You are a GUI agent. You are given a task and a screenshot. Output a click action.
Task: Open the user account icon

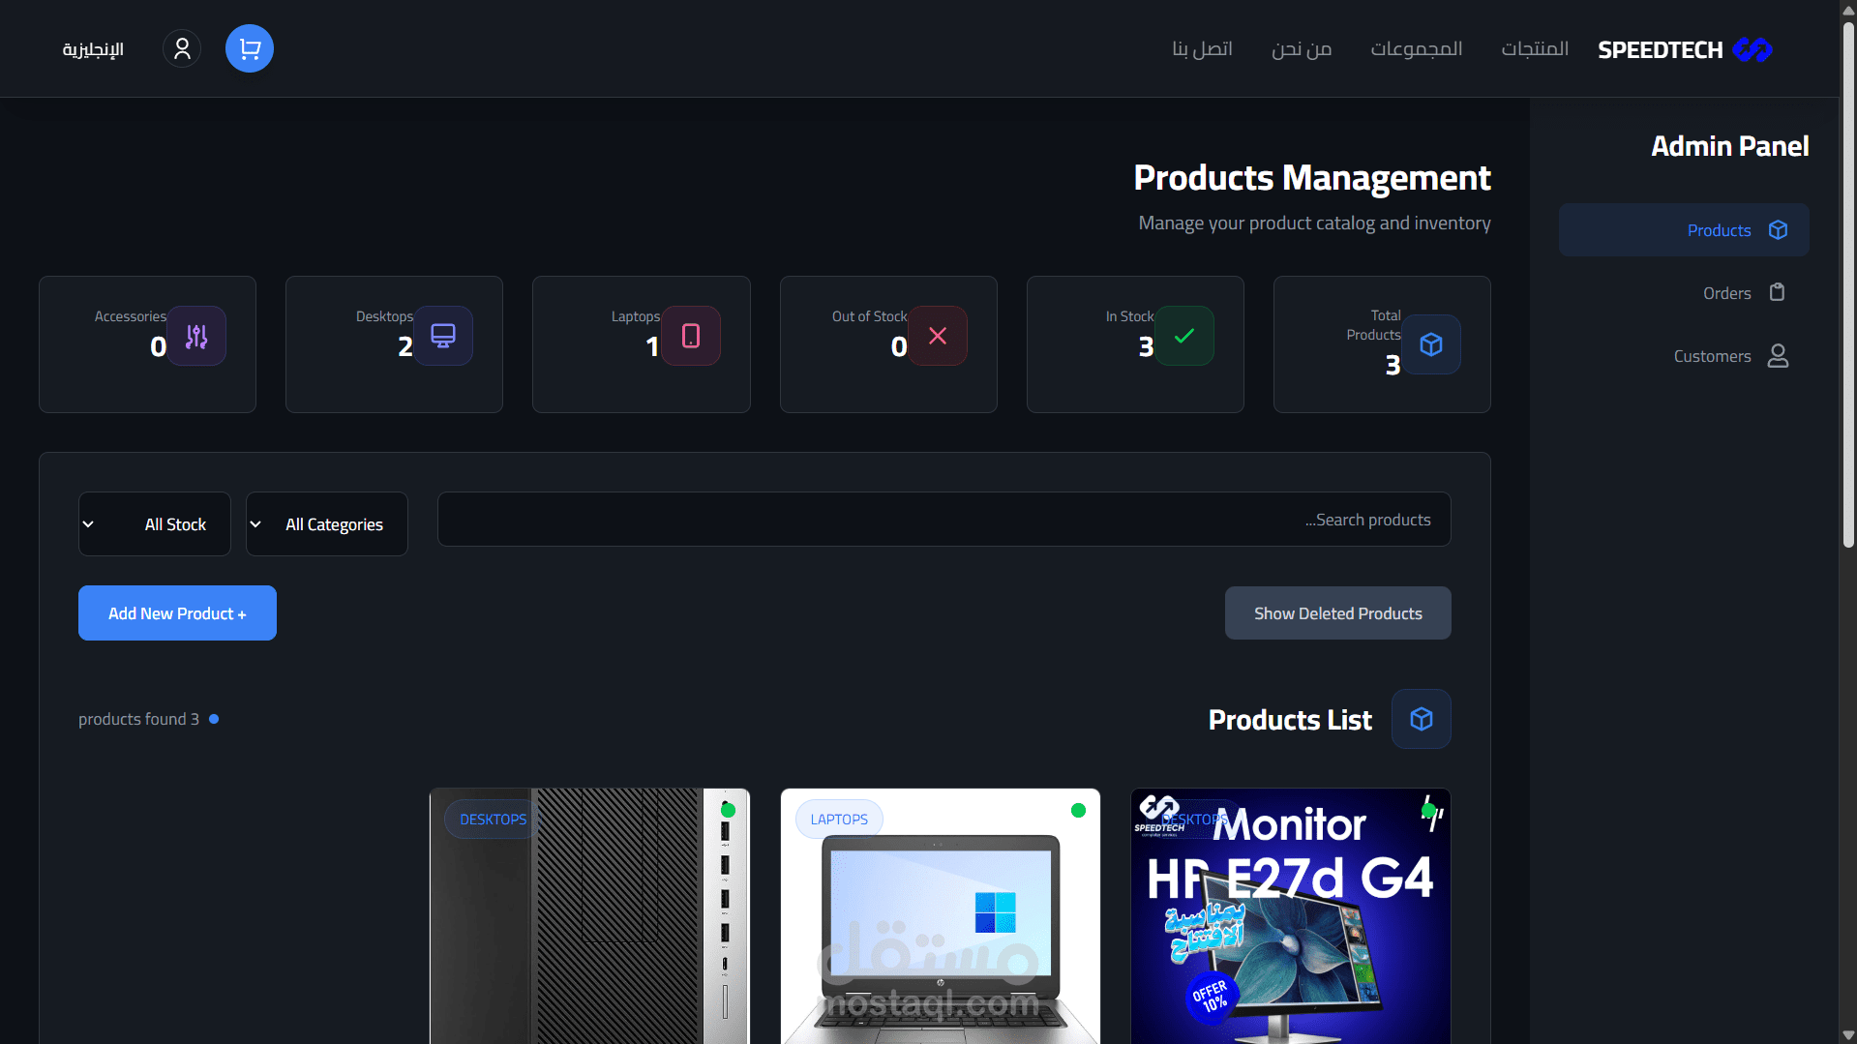tap(182, 48)
